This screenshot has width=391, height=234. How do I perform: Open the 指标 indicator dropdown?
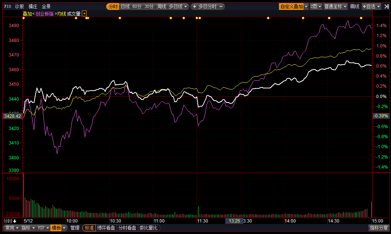pos(28,228)
